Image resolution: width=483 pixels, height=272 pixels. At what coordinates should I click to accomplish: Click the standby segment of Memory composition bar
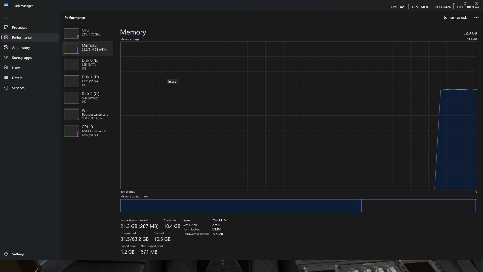pyautogui.click(x=418, y=206)
